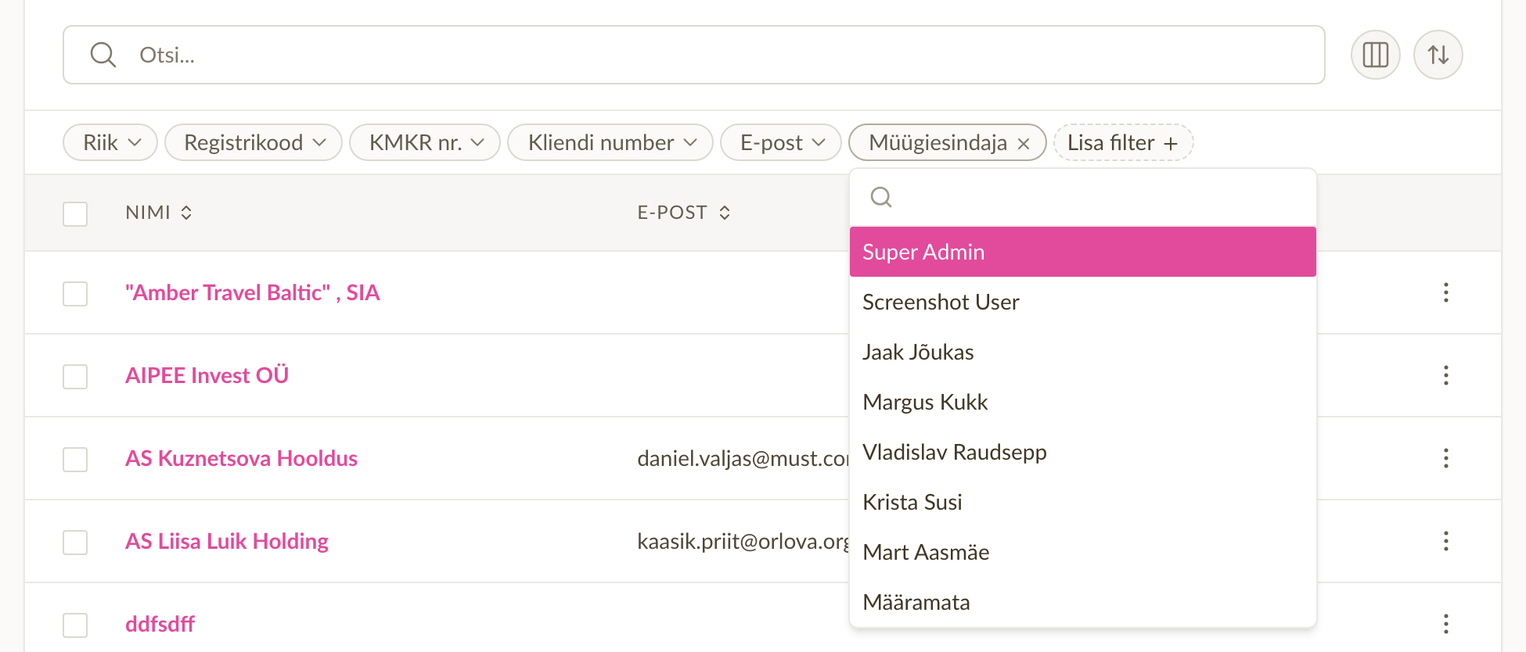Sort table by E-POST column arrows

coord(725,213)
